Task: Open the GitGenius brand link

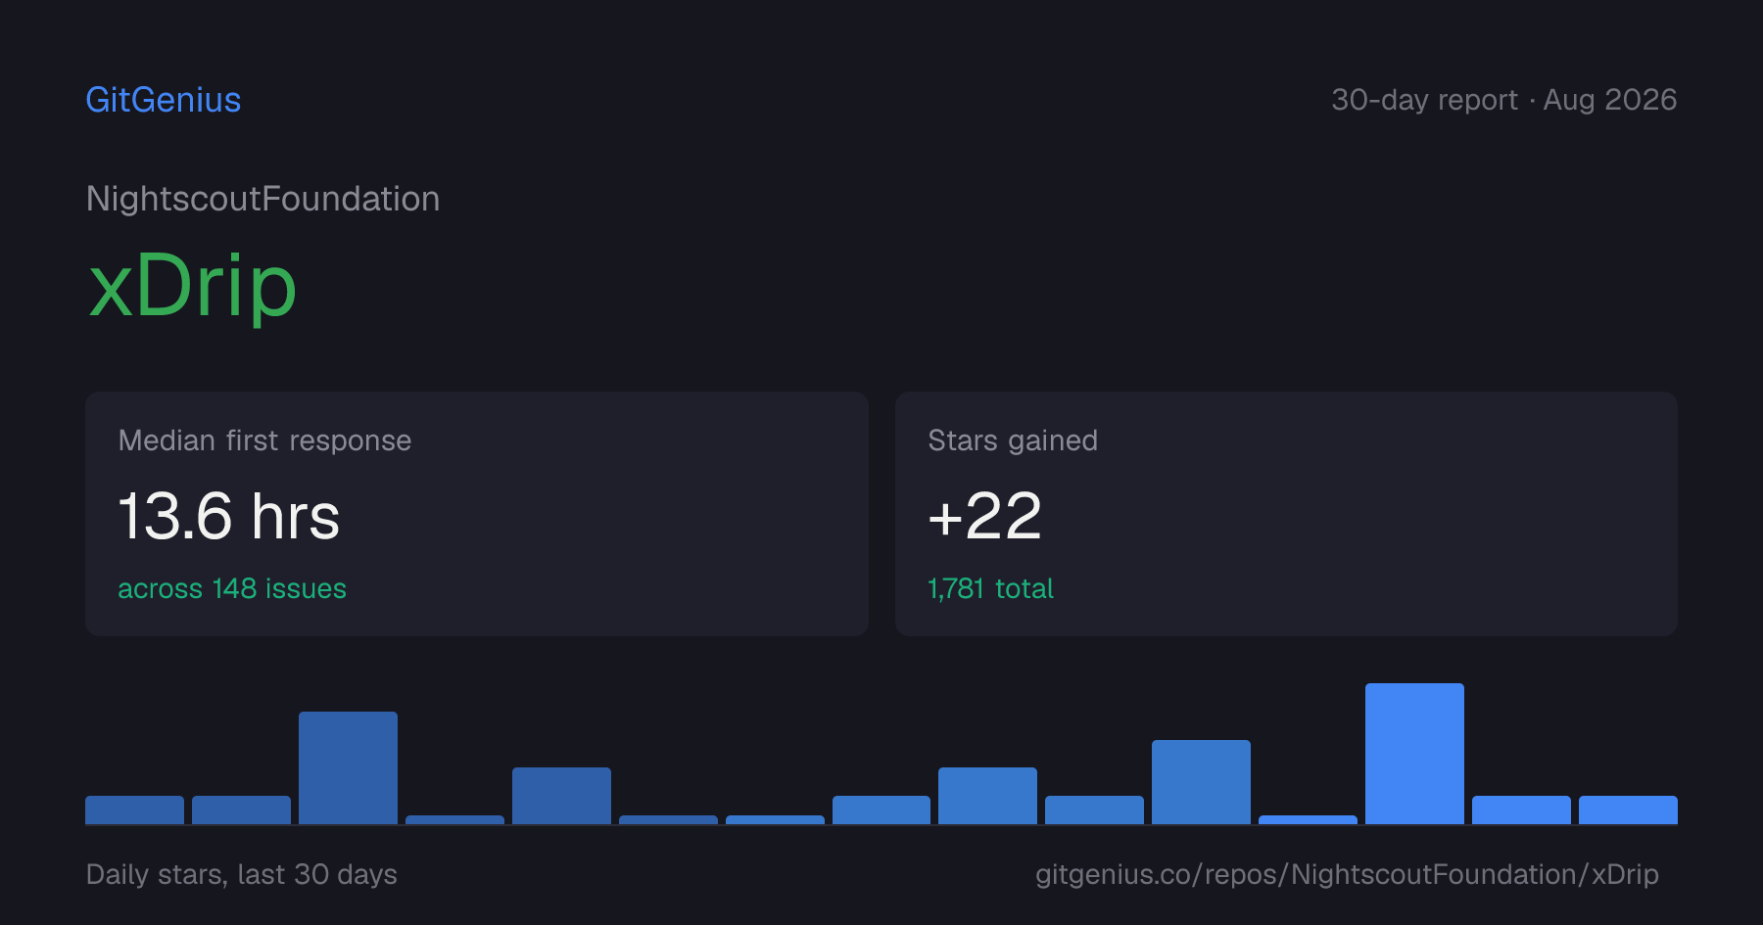Action: [x=163, y=100]
